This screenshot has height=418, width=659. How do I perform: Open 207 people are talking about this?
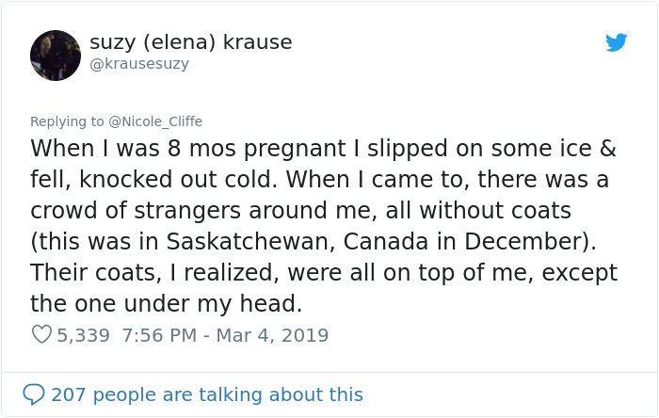[x=207, y=394]
